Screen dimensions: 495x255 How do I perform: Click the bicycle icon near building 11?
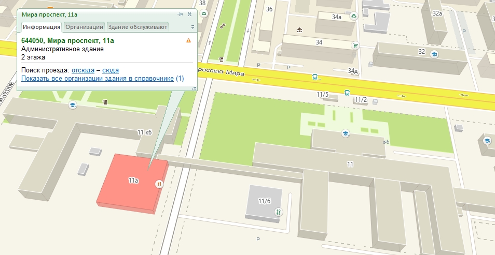click(x=386, y=141)
